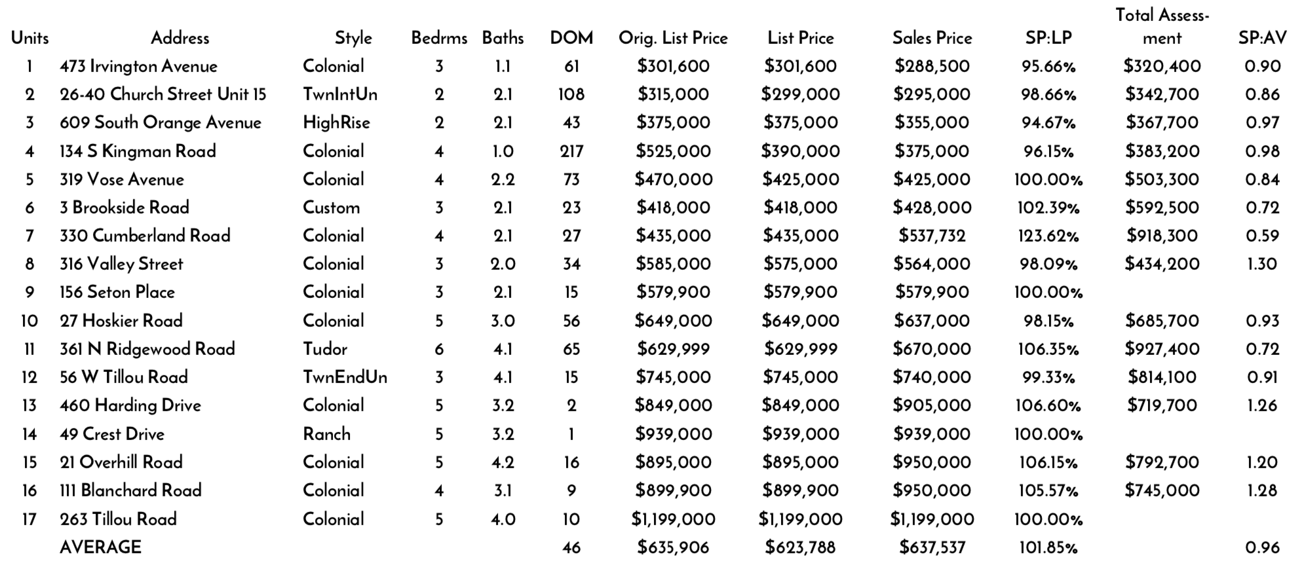Click the $927,400 total assessment value

(x=1162, y=349)
